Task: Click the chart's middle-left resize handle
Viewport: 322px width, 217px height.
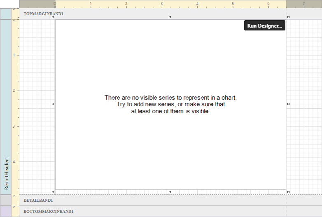Action: (x=53, y=104)
